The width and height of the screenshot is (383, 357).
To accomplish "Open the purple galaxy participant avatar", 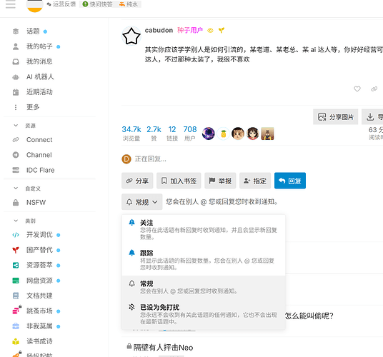I will pyautogui.click(x=209, y=134).
